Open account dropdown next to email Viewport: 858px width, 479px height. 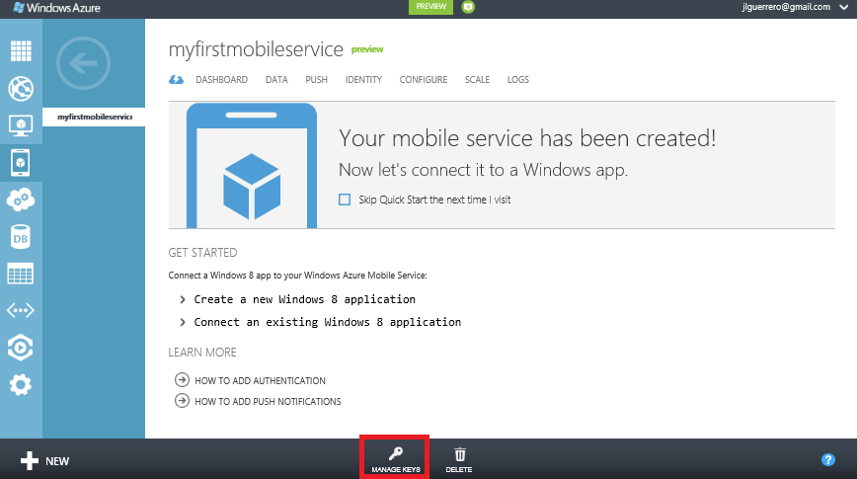tap(843, 7)
